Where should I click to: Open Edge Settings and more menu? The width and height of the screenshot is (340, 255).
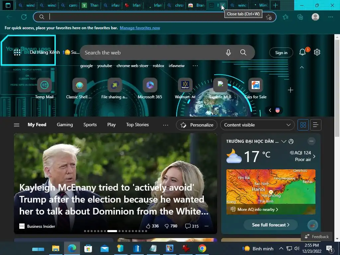(330, 17)
